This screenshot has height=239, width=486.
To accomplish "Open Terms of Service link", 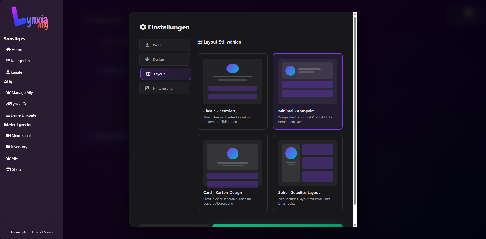I will tap(43, 232).
